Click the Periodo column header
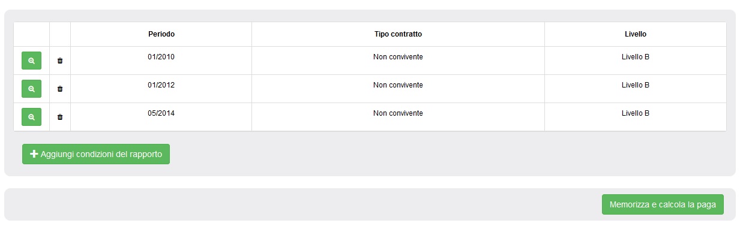Viewport: 740px width, 226px height. click(161, 34)
